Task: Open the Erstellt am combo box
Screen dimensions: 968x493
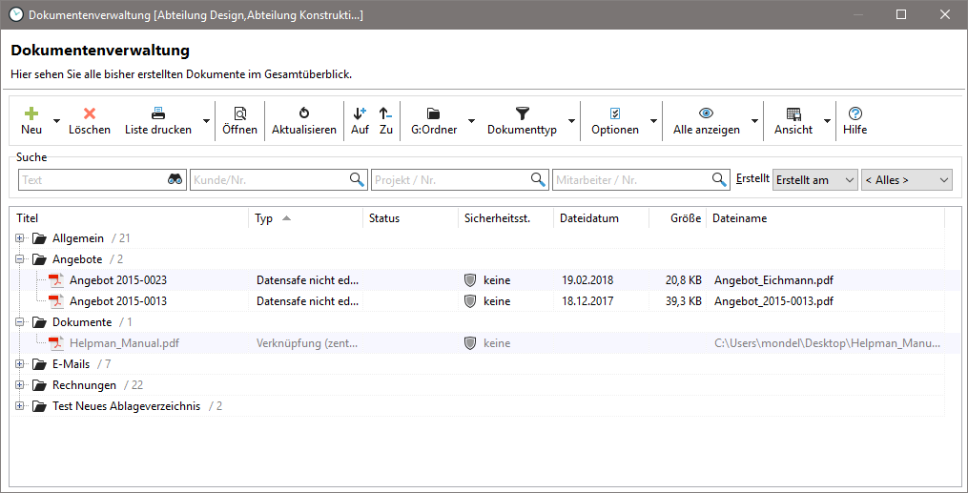Action: click(x=814, y=180)
